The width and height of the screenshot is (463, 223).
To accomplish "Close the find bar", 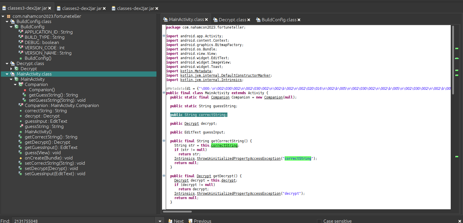I will point(460,221).
